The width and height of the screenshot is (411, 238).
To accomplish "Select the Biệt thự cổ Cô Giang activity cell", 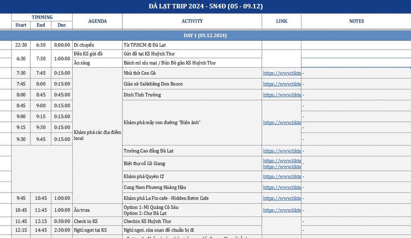I will point(192,164).
